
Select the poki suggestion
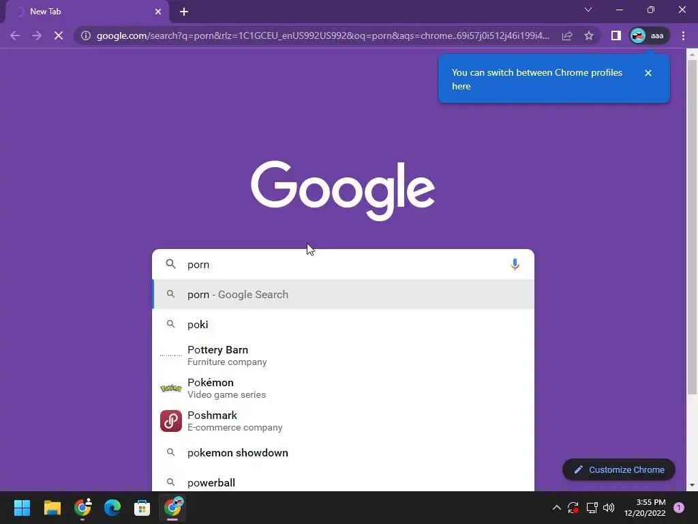[343, 324]
